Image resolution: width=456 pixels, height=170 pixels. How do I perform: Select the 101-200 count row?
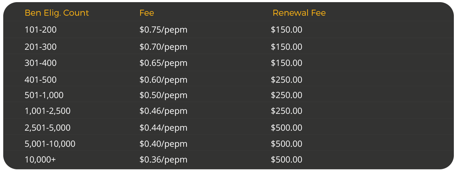tap(229, 30)
